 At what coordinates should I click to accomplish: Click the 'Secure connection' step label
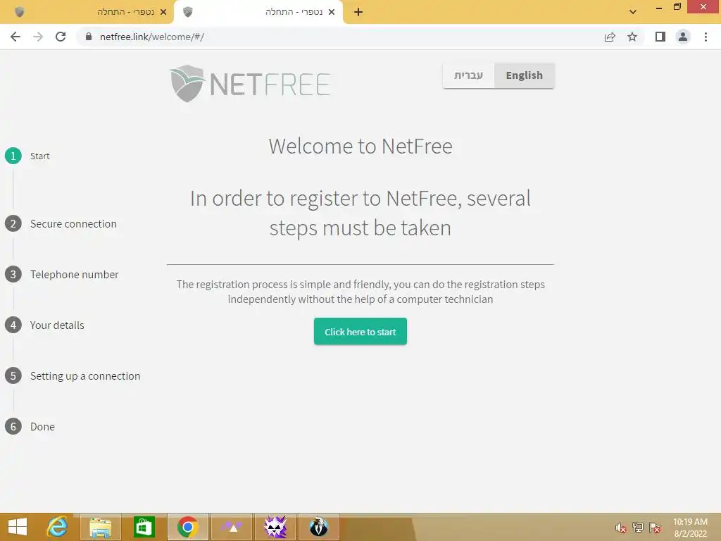point(73,223)
